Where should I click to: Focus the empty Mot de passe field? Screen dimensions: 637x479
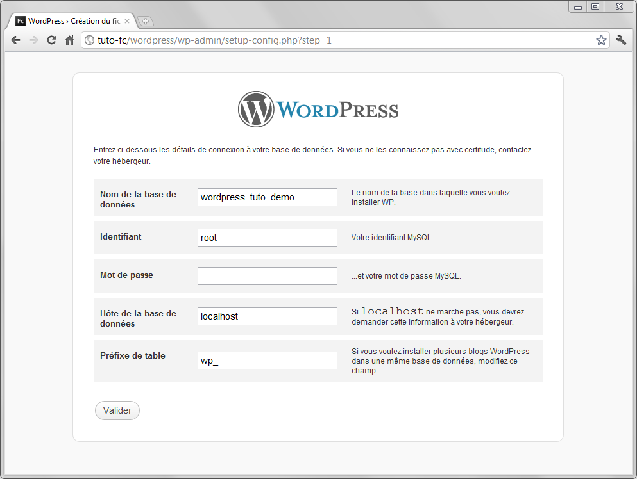(268, 276)
